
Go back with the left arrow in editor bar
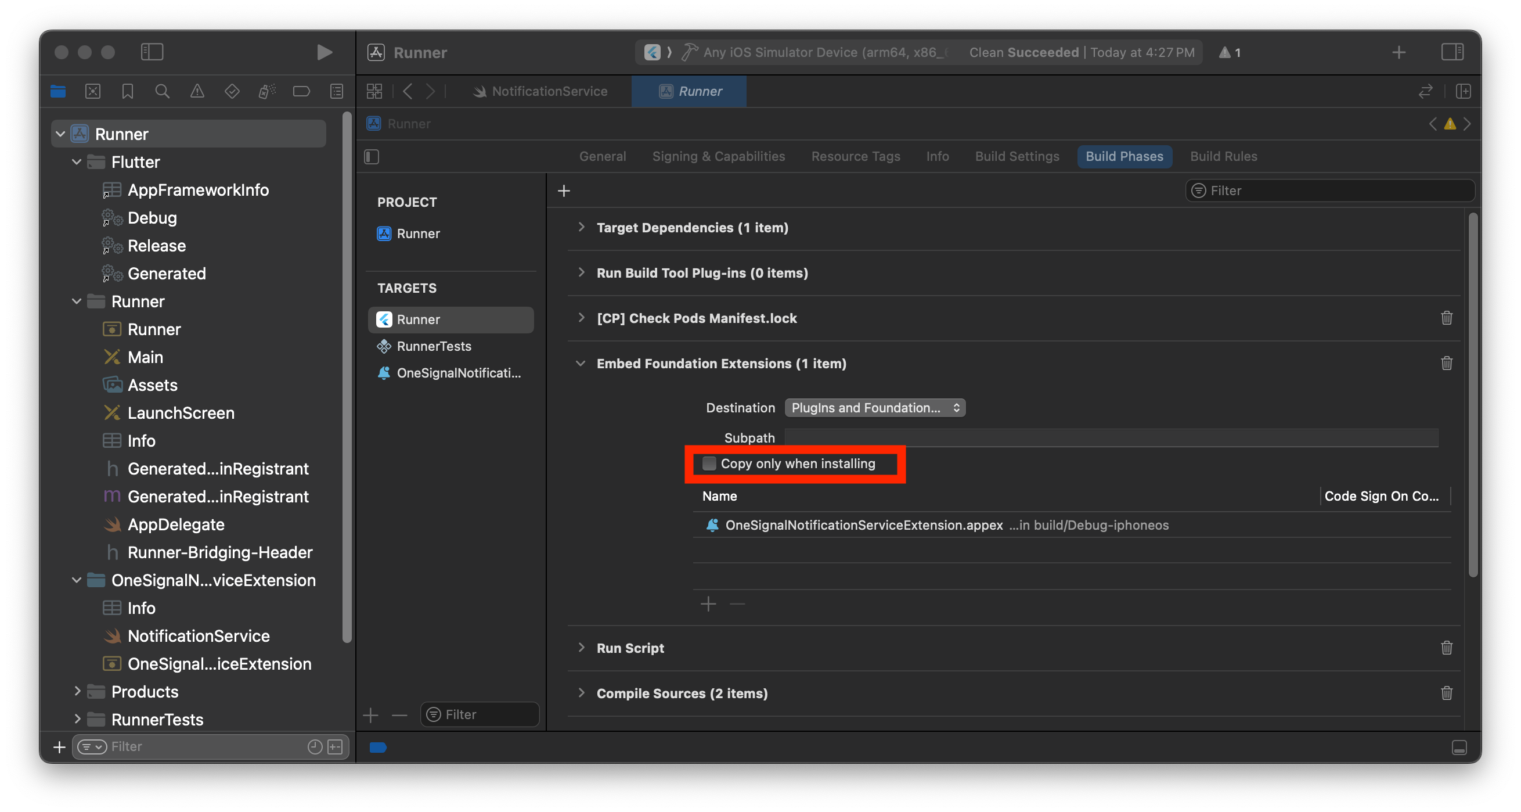(408, 91)
